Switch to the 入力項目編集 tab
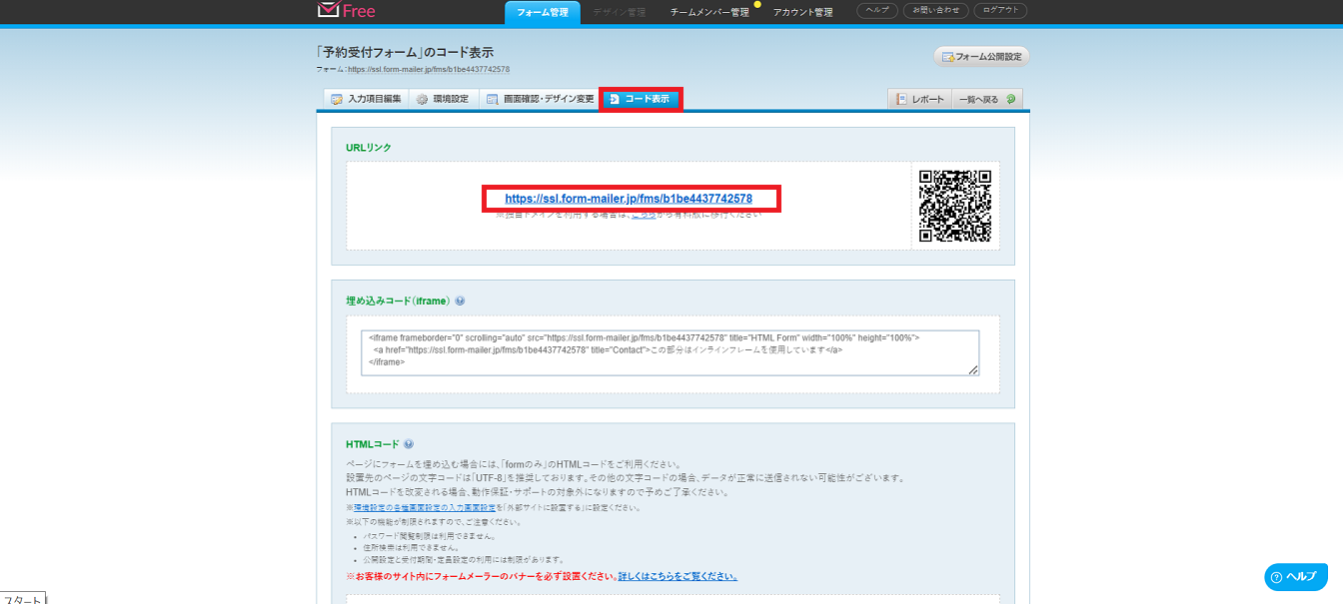The height and width of the screenshot is (604, 1343). (366, 99)
